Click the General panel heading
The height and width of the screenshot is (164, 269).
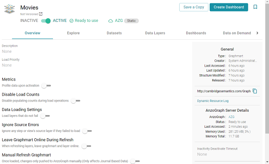pos(227,49)
